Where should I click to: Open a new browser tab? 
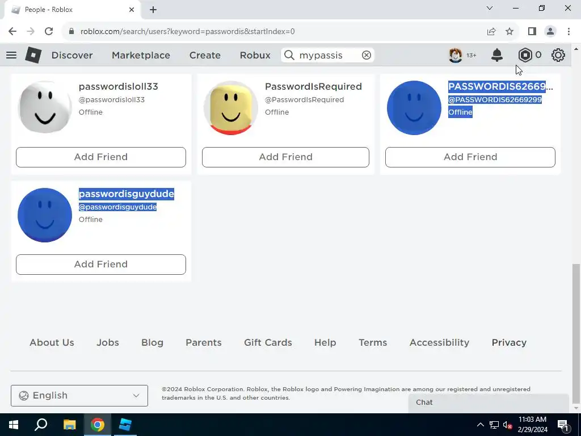[153, 10]
